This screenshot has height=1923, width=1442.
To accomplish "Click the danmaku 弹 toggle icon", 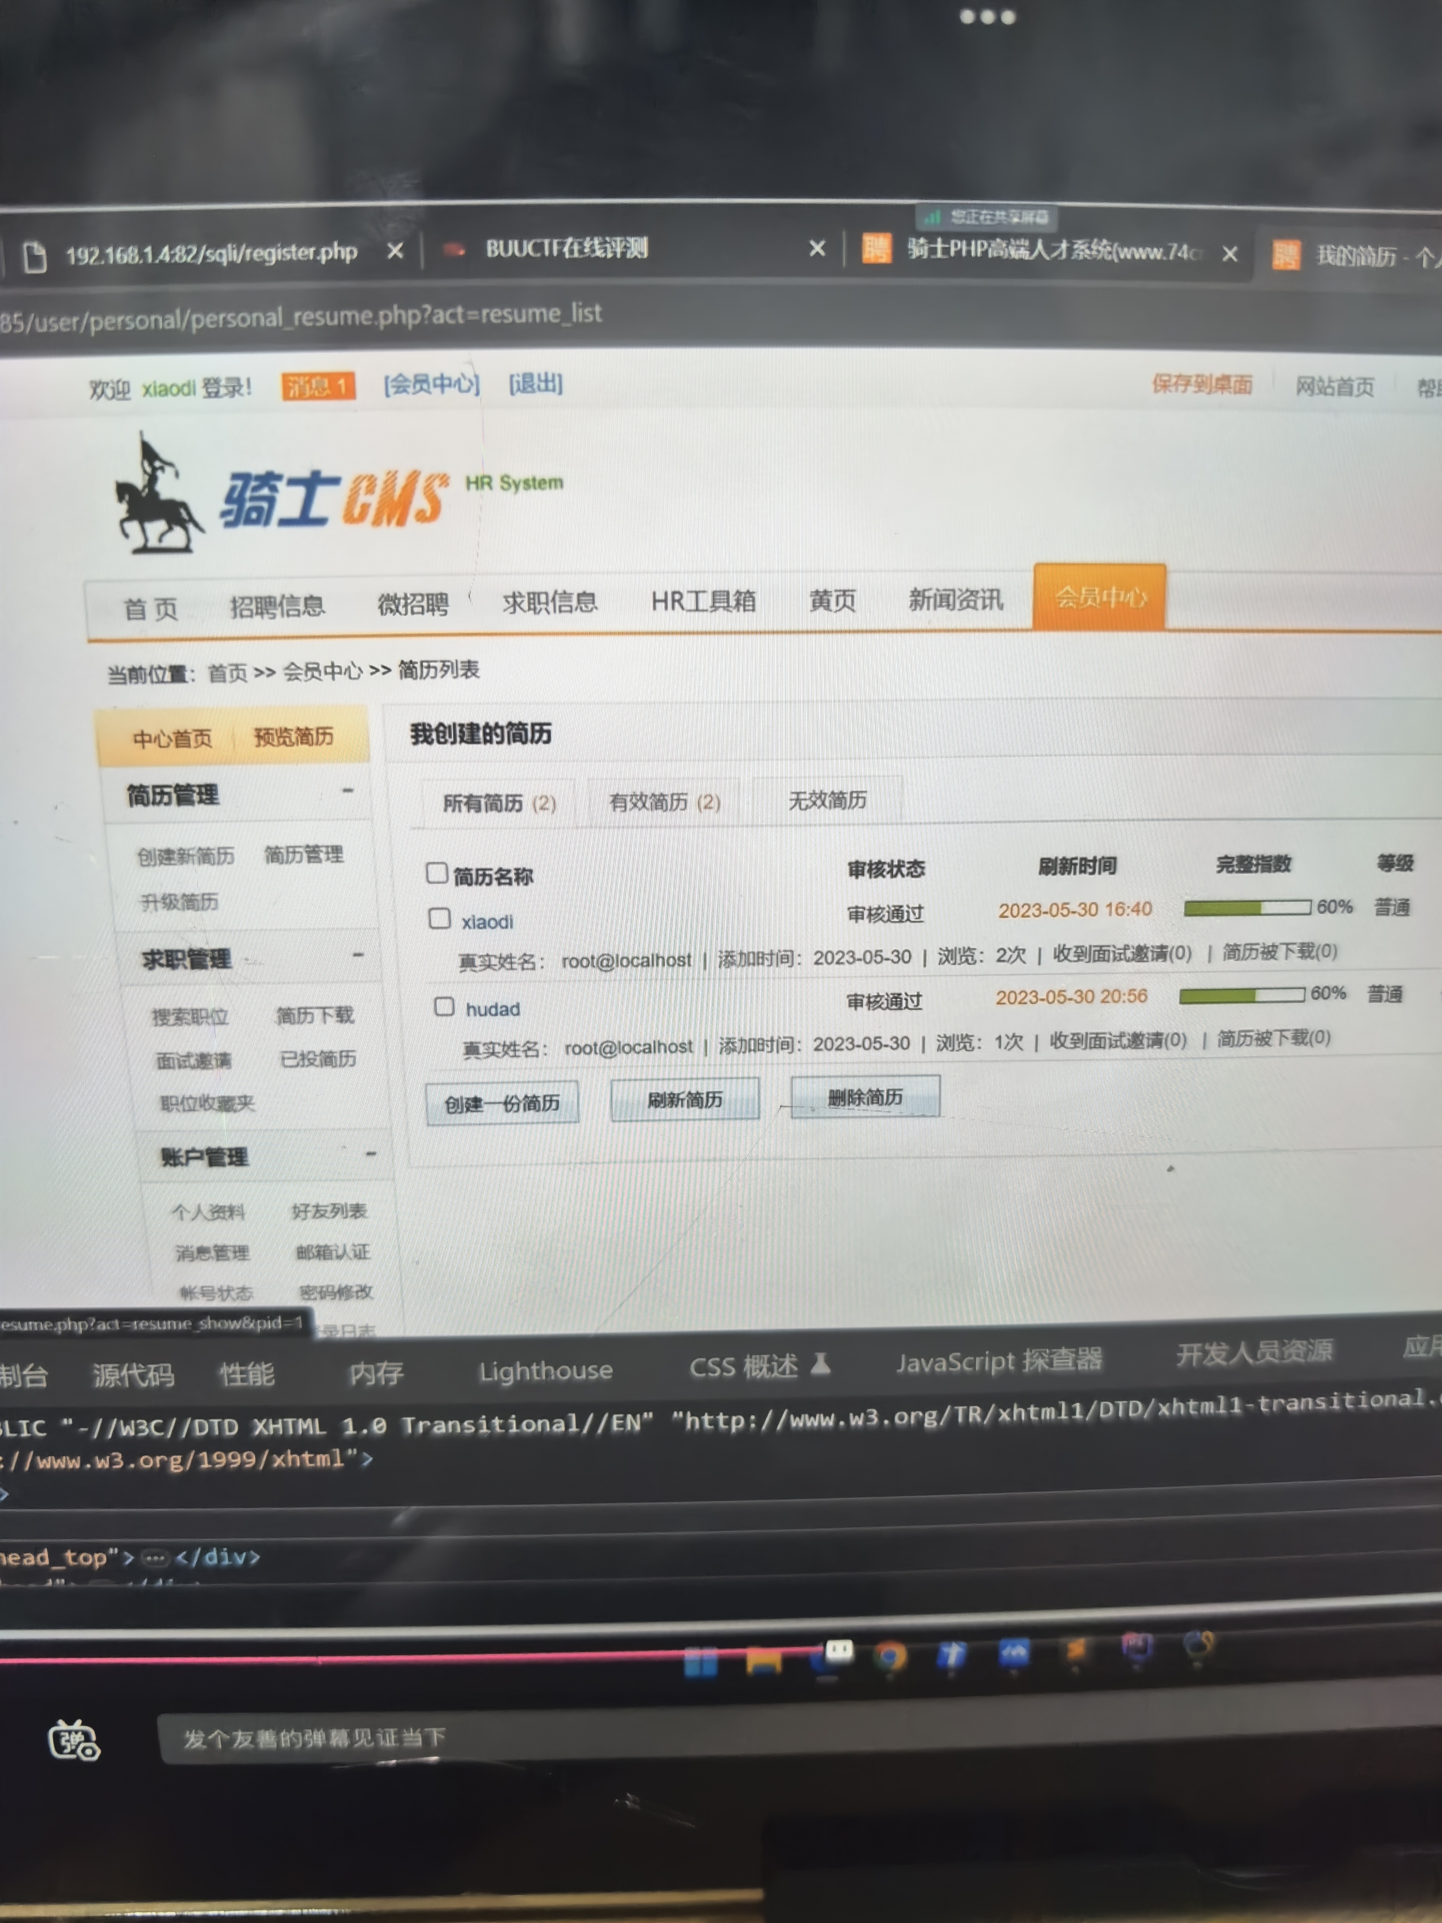I will pos(74,1739).
